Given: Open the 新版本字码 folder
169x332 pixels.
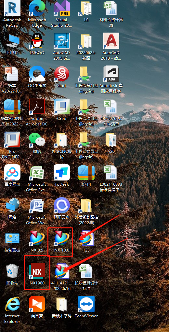Looking at the screenshot, I should 61,304.
